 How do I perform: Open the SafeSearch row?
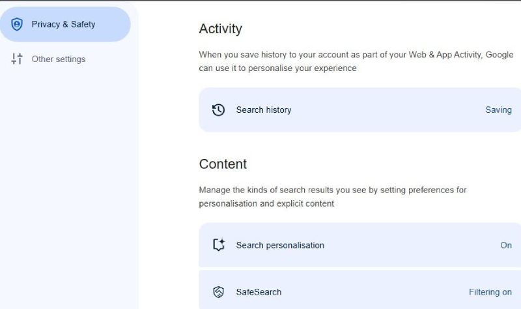click(360, 290)
